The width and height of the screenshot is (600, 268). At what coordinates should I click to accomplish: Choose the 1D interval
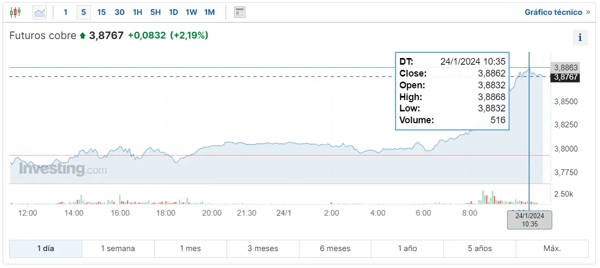173,12
